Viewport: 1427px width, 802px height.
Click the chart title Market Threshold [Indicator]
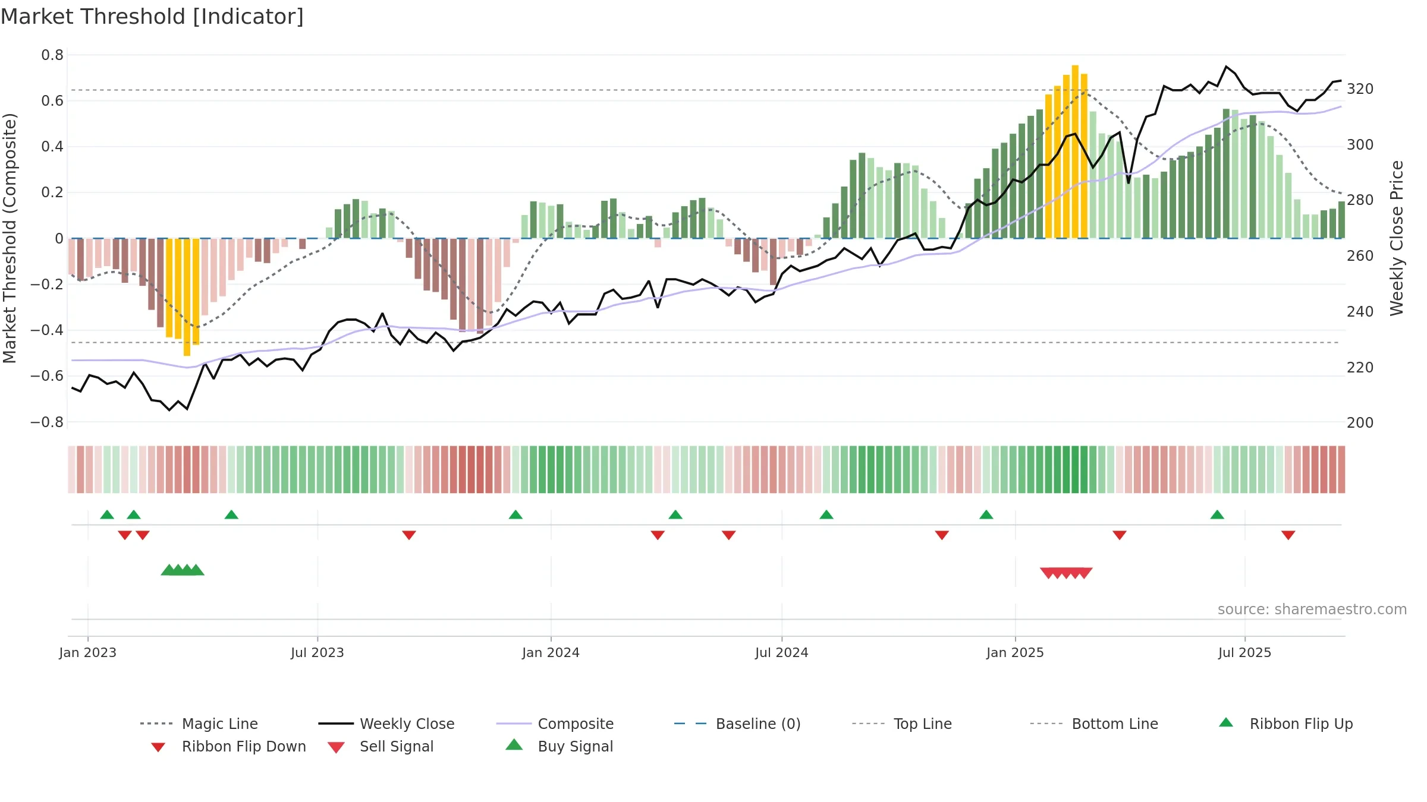tap(152, 17)
